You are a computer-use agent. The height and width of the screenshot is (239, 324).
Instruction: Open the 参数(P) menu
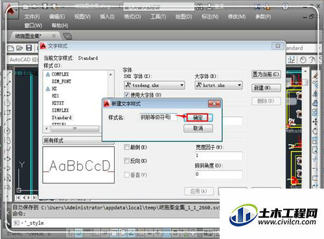click(x=263, y=17)
